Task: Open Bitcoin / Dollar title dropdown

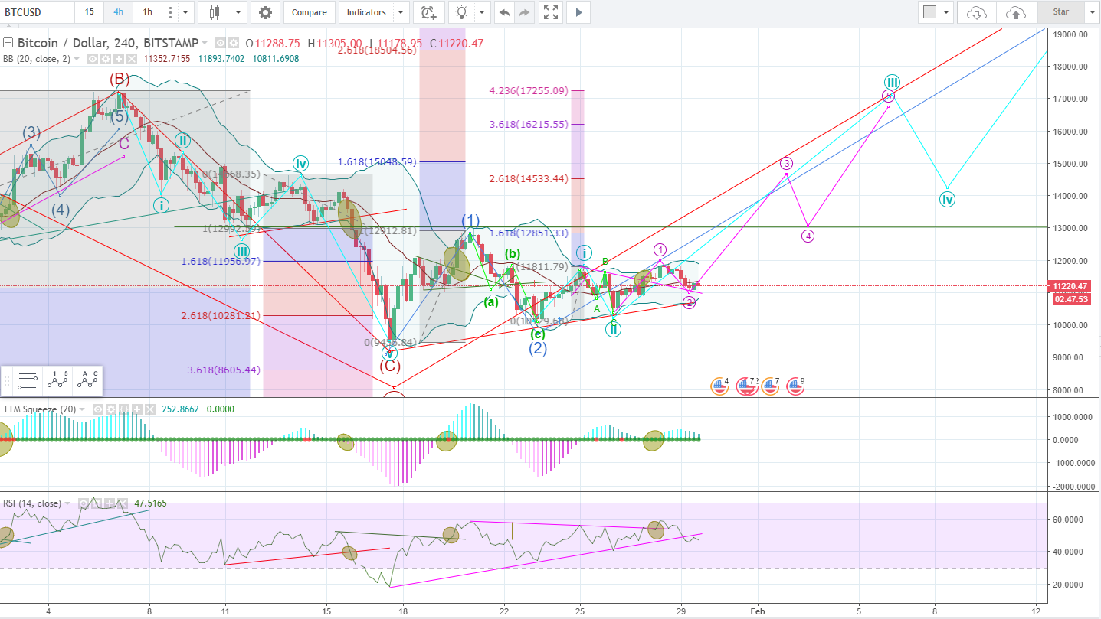Action: tap(204, 44)
